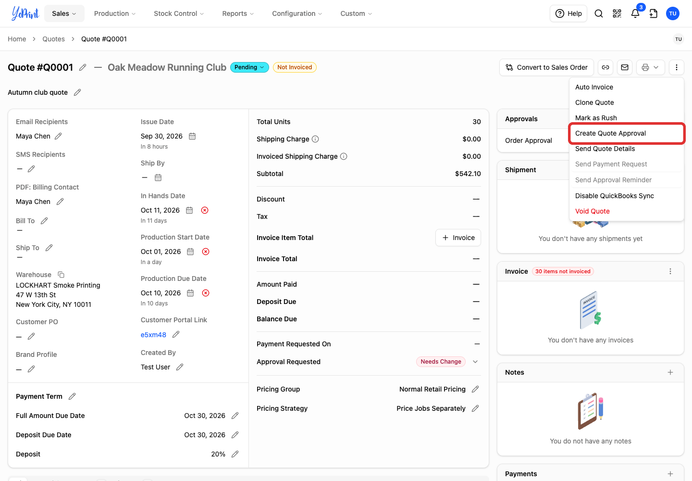Image resolution: width=692 pixels, height=481 pixels.
Task: Select Mark as Rush option
Action: [x=627, y=118]
